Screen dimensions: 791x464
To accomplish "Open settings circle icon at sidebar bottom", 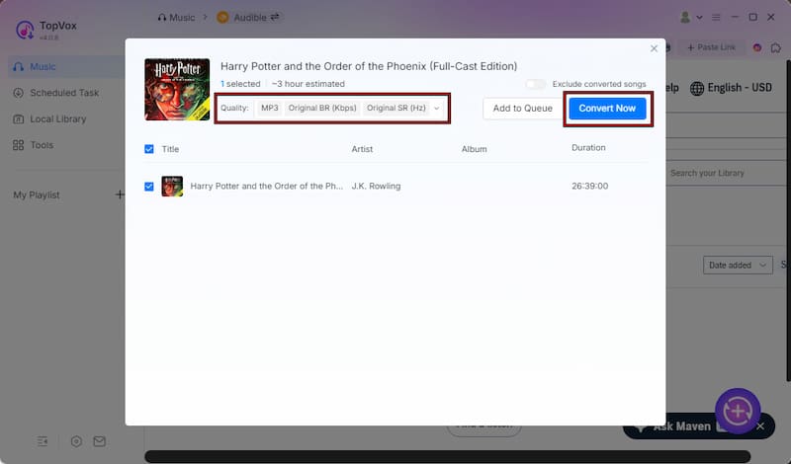I will coord(76,441).
